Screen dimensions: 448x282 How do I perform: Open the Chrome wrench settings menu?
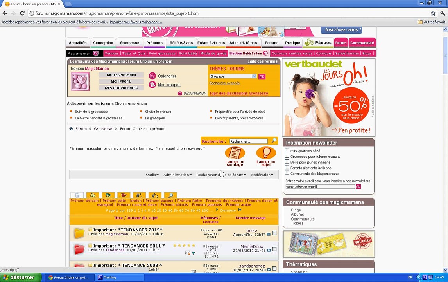(x=443, y=13)
